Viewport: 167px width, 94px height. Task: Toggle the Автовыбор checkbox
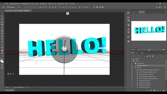(x=8, y=7)
